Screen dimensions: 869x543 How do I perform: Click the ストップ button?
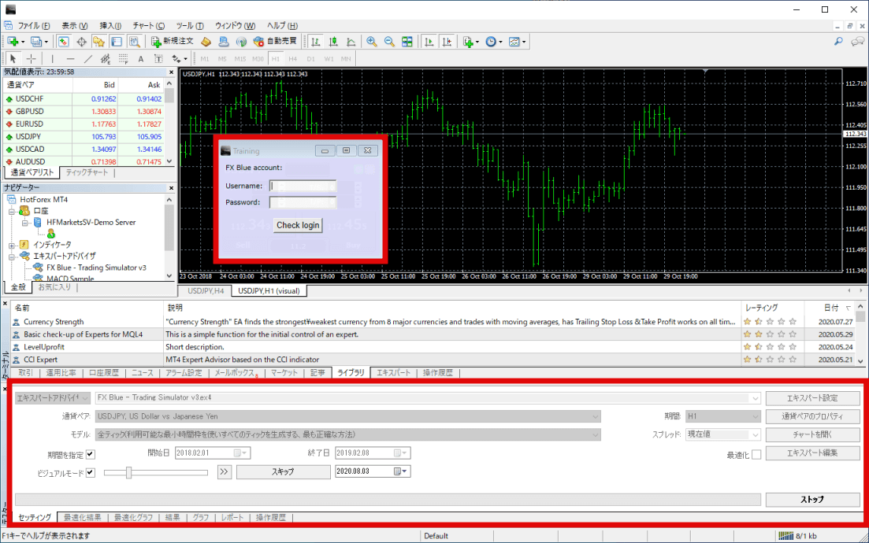click(812, 499)
